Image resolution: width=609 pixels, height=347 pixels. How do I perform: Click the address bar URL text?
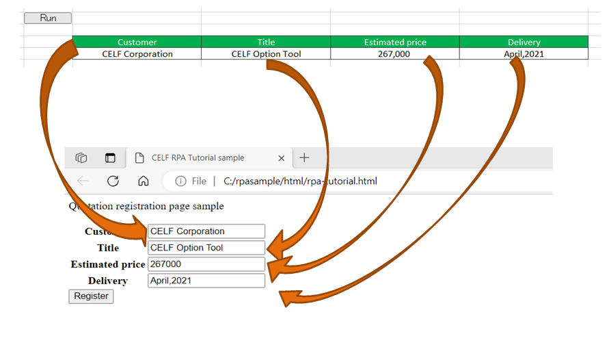click(x=300, y=181)
